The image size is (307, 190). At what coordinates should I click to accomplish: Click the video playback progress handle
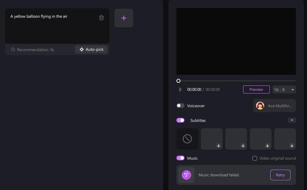(x=178, y=81)
